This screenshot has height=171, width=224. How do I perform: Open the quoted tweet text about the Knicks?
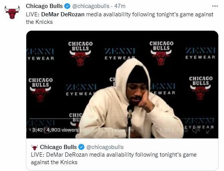[x=114, y=158]
